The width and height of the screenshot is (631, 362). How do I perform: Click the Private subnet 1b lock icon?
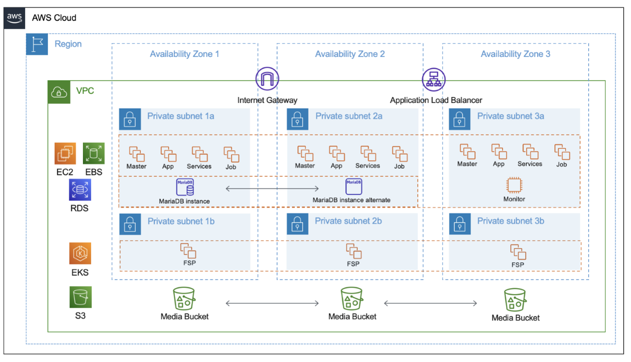(x=130, y=224)
